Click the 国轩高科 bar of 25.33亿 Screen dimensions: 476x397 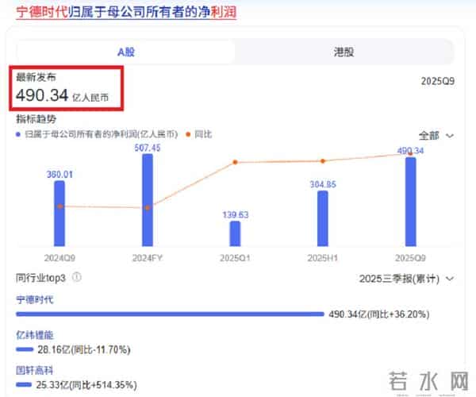[24, 384]
